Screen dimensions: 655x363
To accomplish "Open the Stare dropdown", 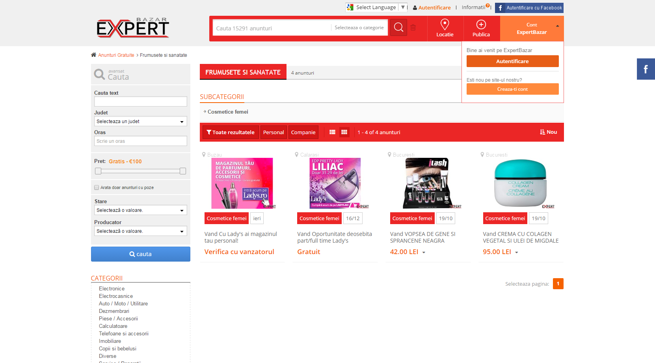I will coord(140,210).
